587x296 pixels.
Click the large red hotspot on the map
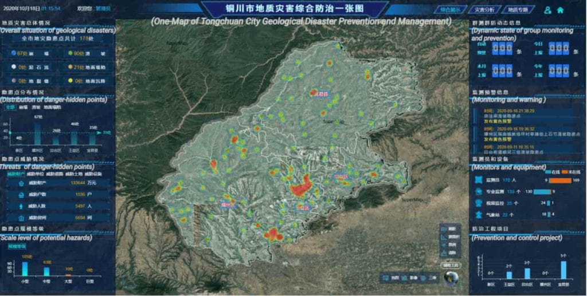tap(300, 186)
